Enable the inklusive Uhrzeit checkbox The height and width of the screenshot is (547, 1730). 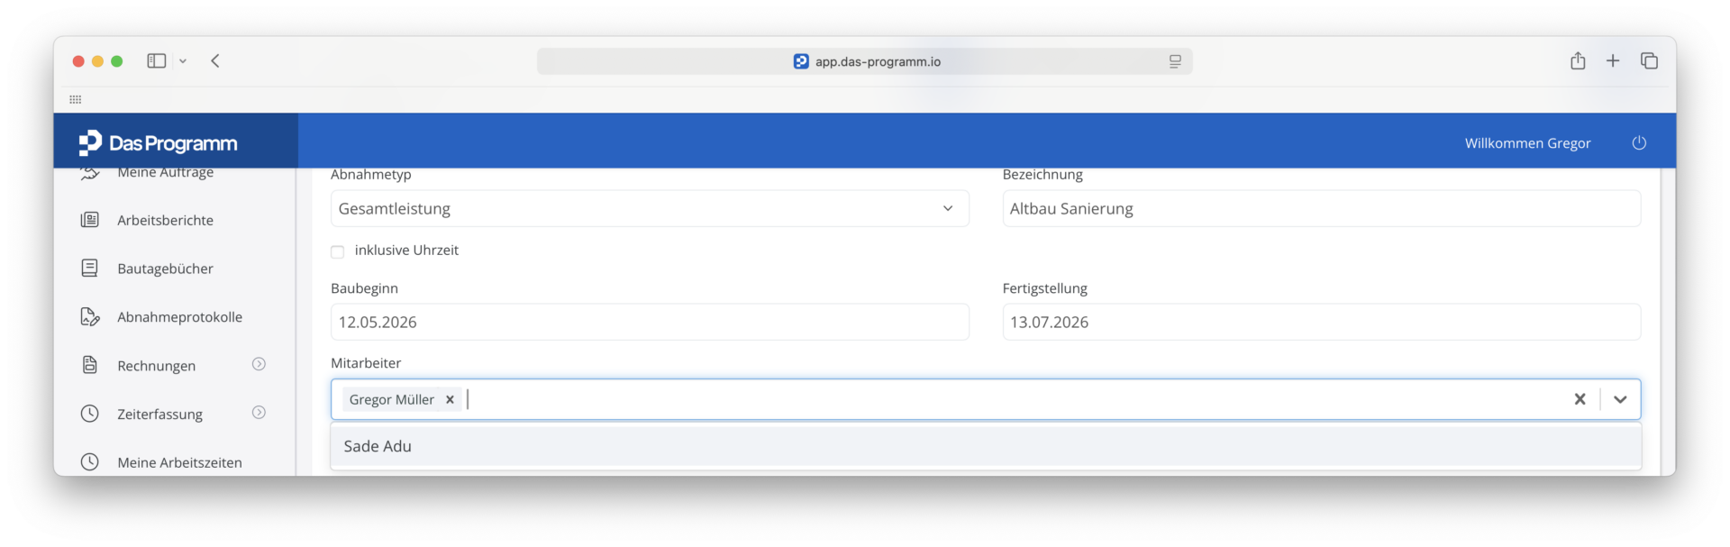(x=338, y=251)
